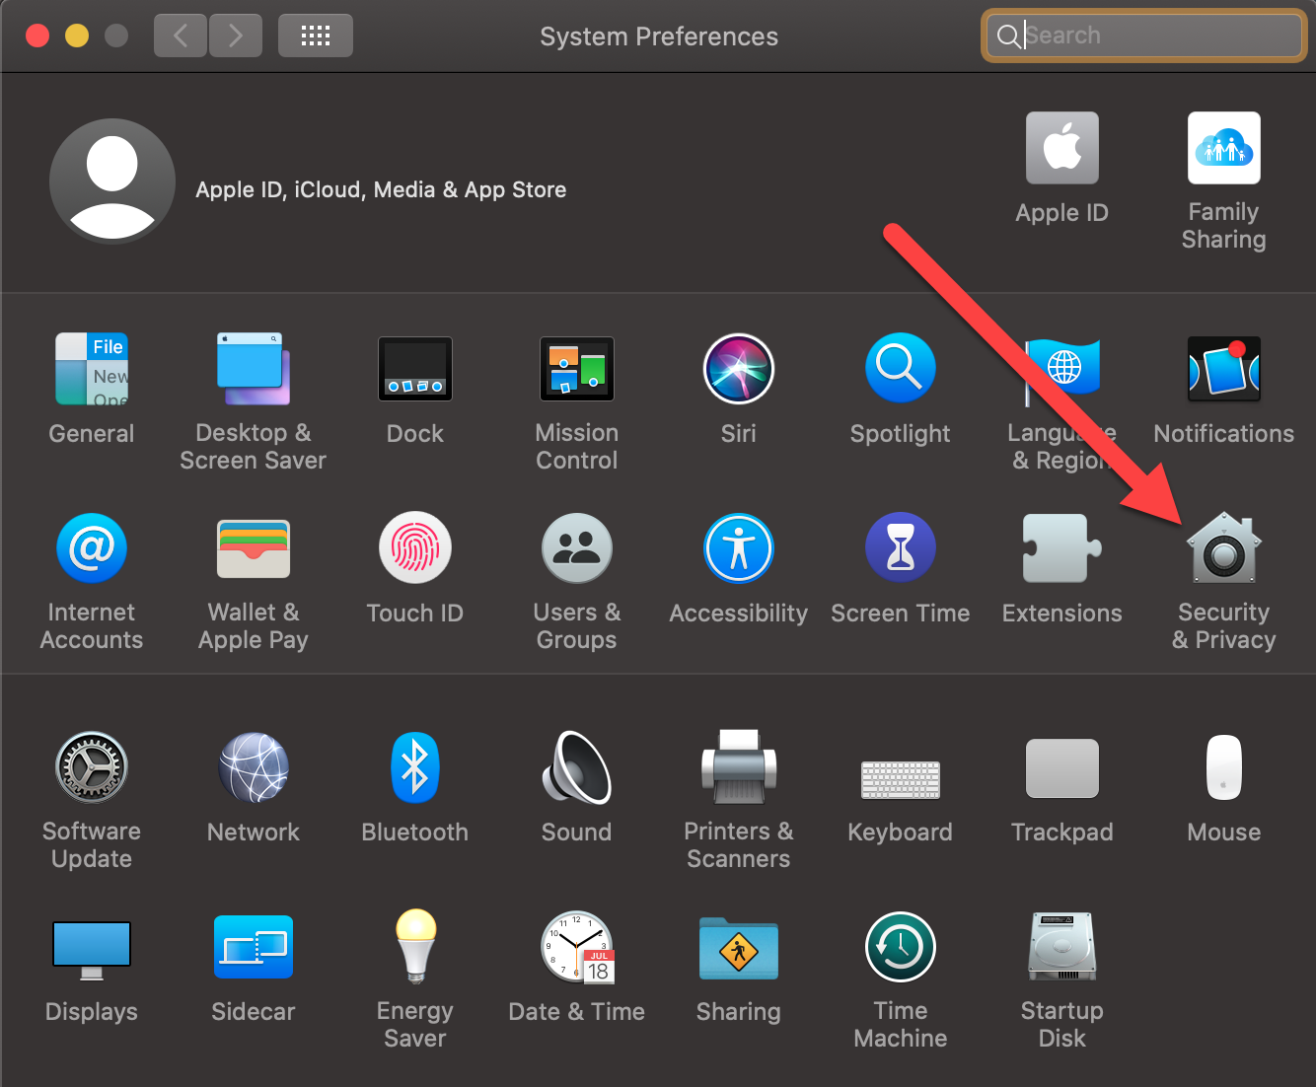The height and width of the screenshot is (1087, 1316).
Task: Open the Notifications preferences pane
Action: point(1224,370)
